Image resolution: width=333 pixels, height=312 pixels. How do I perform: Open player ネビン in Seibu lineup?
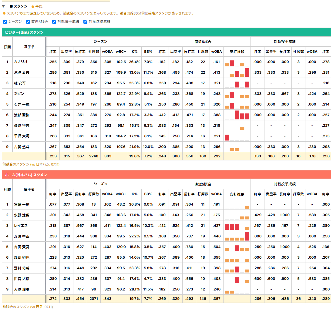[x=19, y=94]
